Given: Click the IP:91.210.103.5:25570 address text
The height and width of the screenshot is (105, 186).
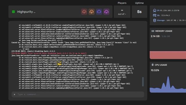Looking at the screenshot, I should (x=168, y=10).
